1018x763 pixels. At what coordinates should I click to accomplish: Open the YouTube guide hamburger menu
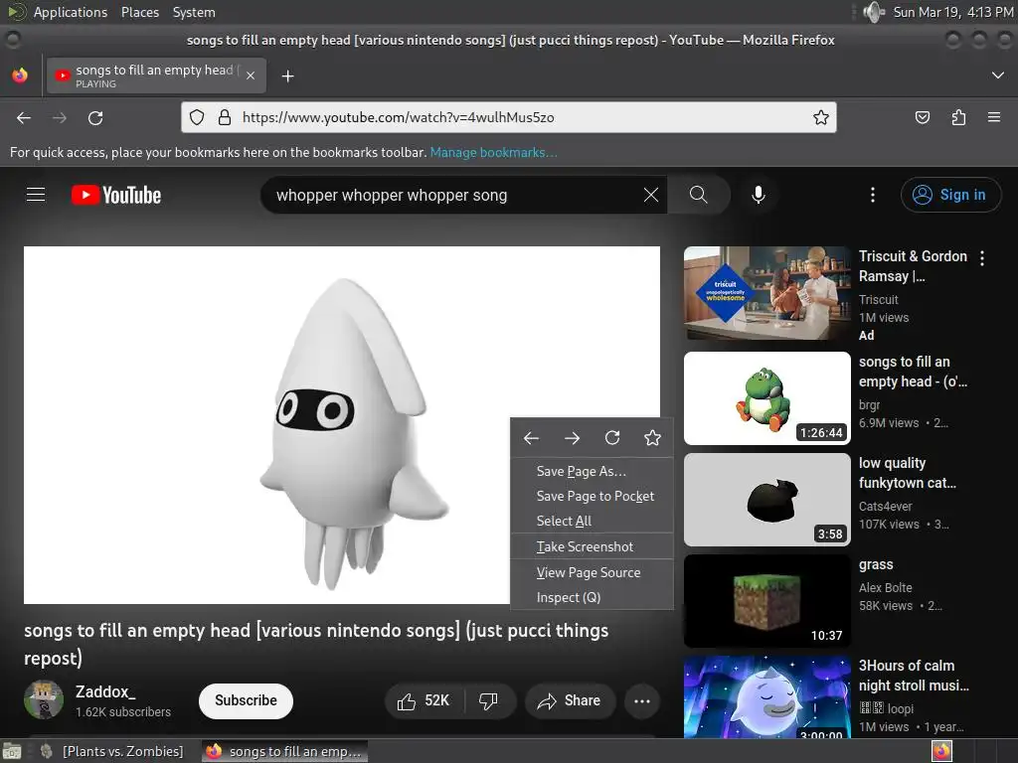(x=36, y=195)
